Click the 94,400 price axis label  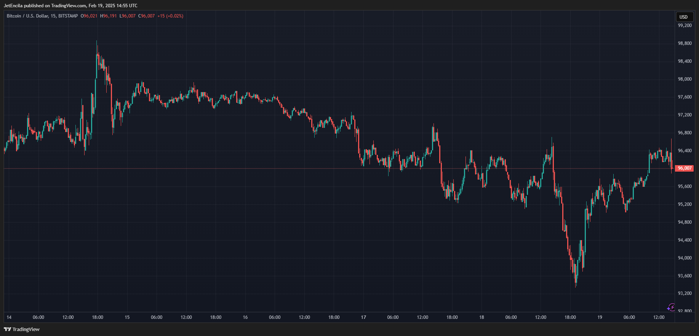click(685, 240)
